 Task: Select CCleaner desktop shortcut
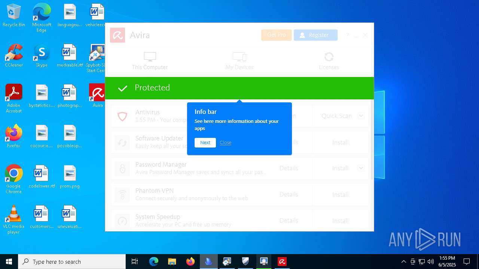[14, 56]
